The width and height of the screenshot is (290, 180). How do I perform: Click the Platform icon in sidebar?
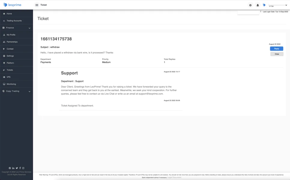click(4, 63)
